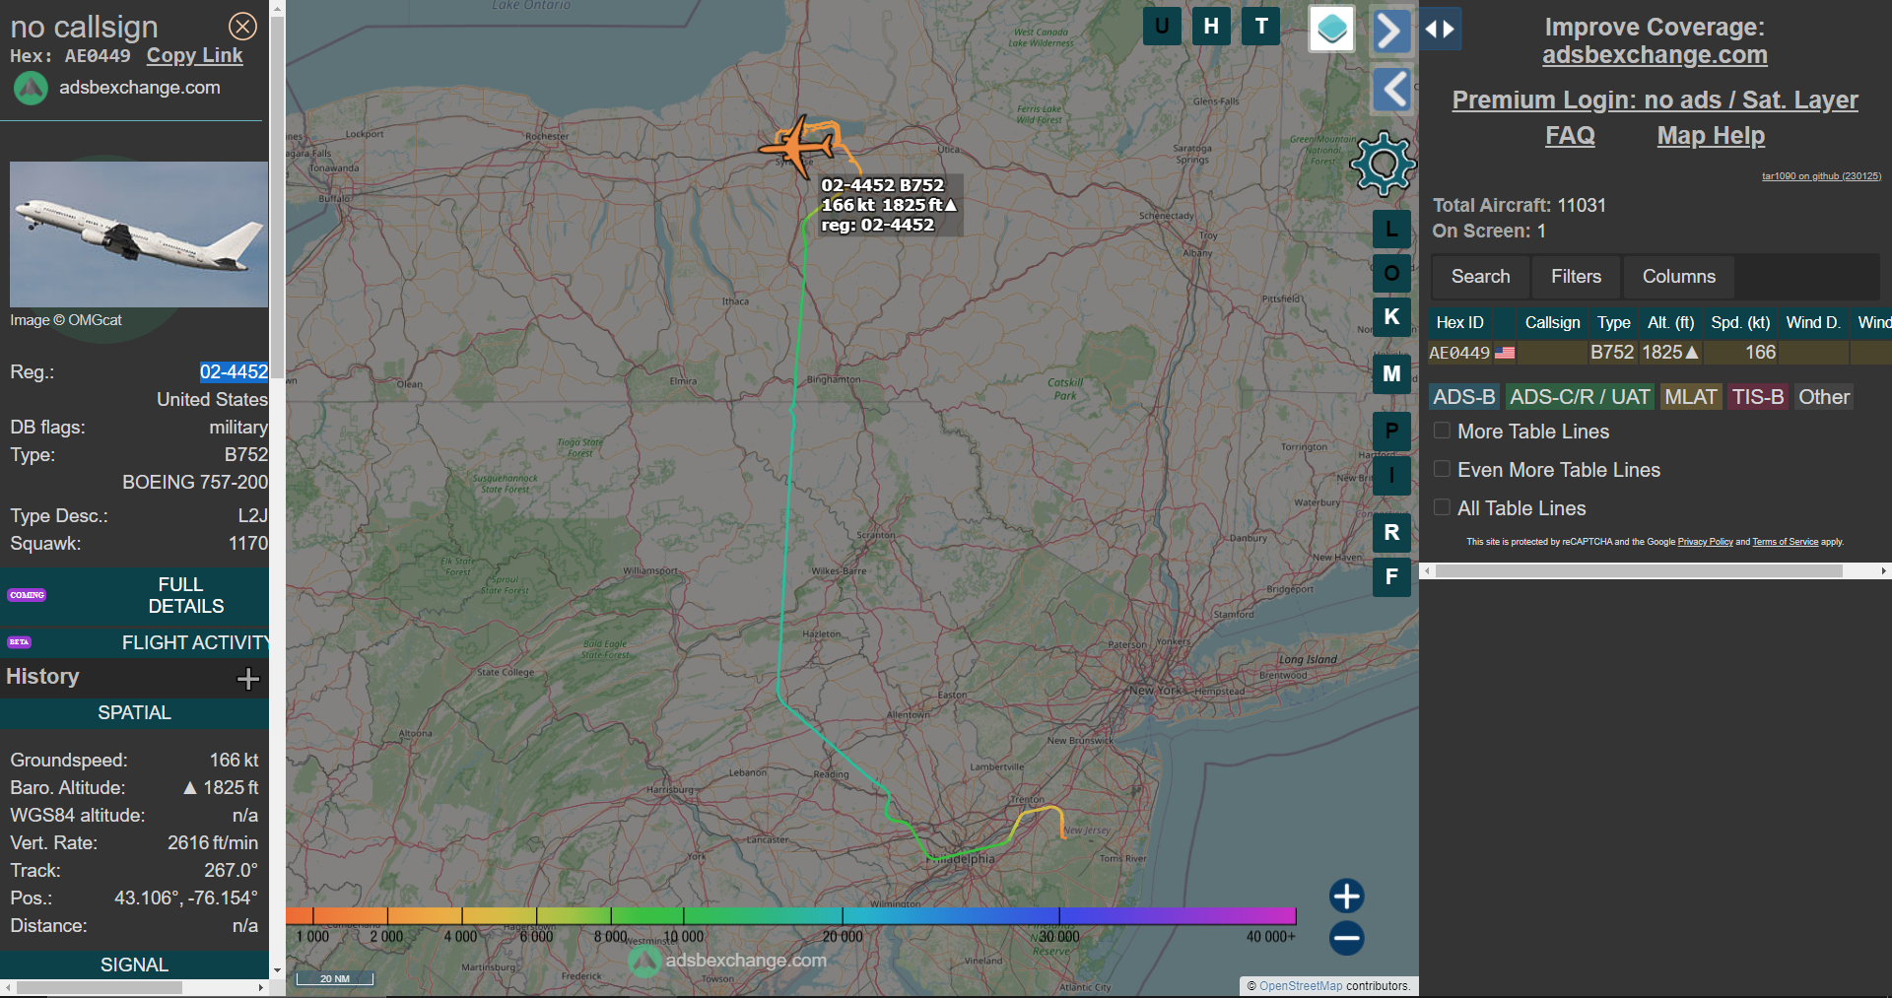Image resolution: width=1892 pixels, height=998 pixels.
Task: Toggle the Other source filter
Action: (x=1824, y=397)
